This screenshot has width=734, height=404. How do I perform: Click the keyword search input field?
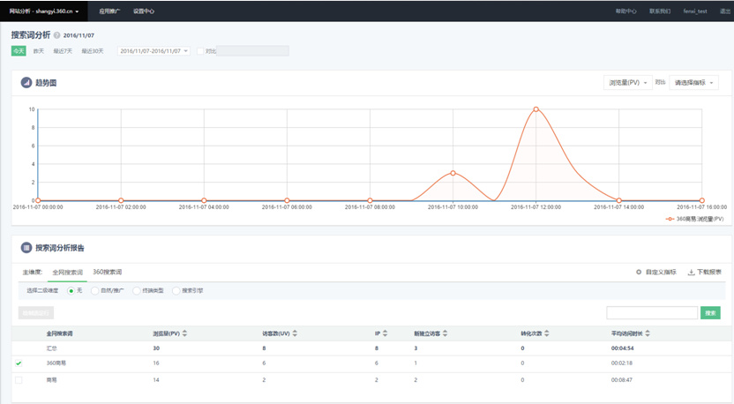pos(652,313)
